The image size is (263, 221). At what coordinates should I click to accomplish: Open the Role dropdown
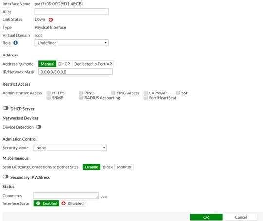click(x=72, y=43)
